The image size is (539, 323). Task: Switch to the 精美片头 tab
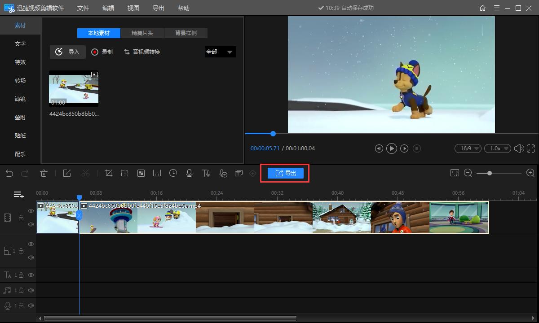(142, 33)
